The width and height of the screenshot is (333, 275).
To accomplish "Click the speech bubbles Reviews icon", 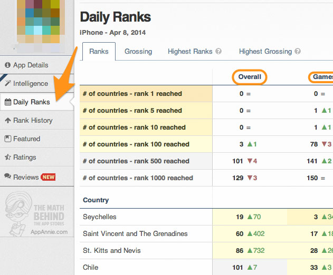I will click(x=7, y=176).
